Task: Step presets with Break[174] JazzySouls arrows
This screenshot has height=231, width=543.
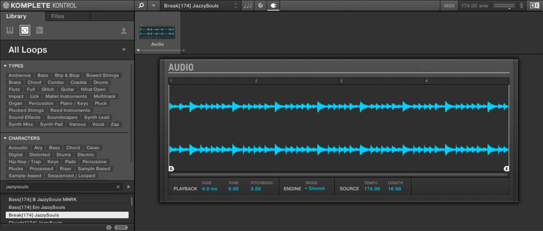Action: click(236, 5)
